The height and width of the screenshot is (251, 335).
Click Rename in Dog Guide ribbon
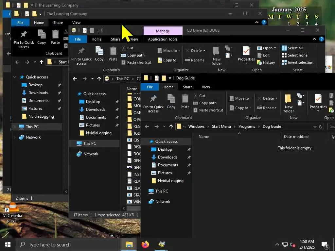tap(267, 108)
